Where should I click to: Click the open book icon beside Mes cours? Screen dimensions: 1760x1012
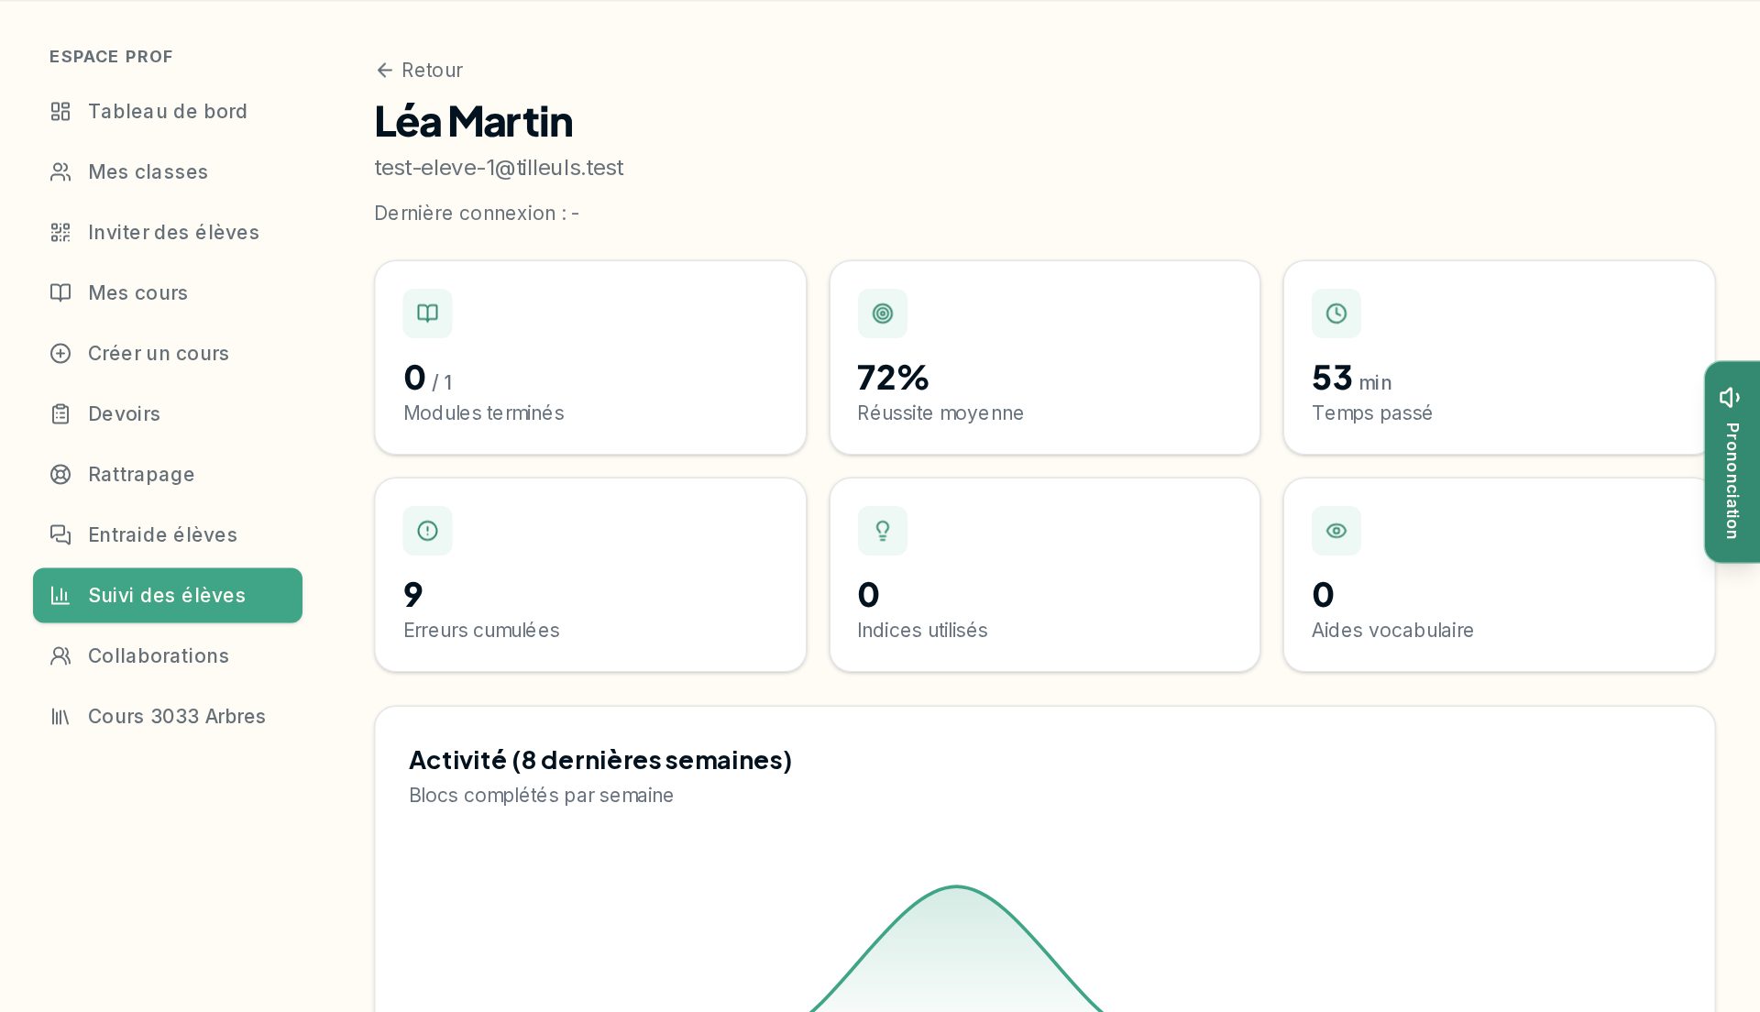point(60,293)
